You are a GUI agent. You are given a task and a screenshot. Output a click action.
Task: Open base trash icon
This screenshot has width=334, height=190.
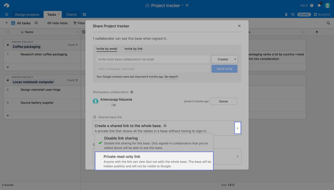[x=286, y=15]
